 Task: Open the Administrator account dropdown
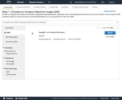click(x=86, y=2)
